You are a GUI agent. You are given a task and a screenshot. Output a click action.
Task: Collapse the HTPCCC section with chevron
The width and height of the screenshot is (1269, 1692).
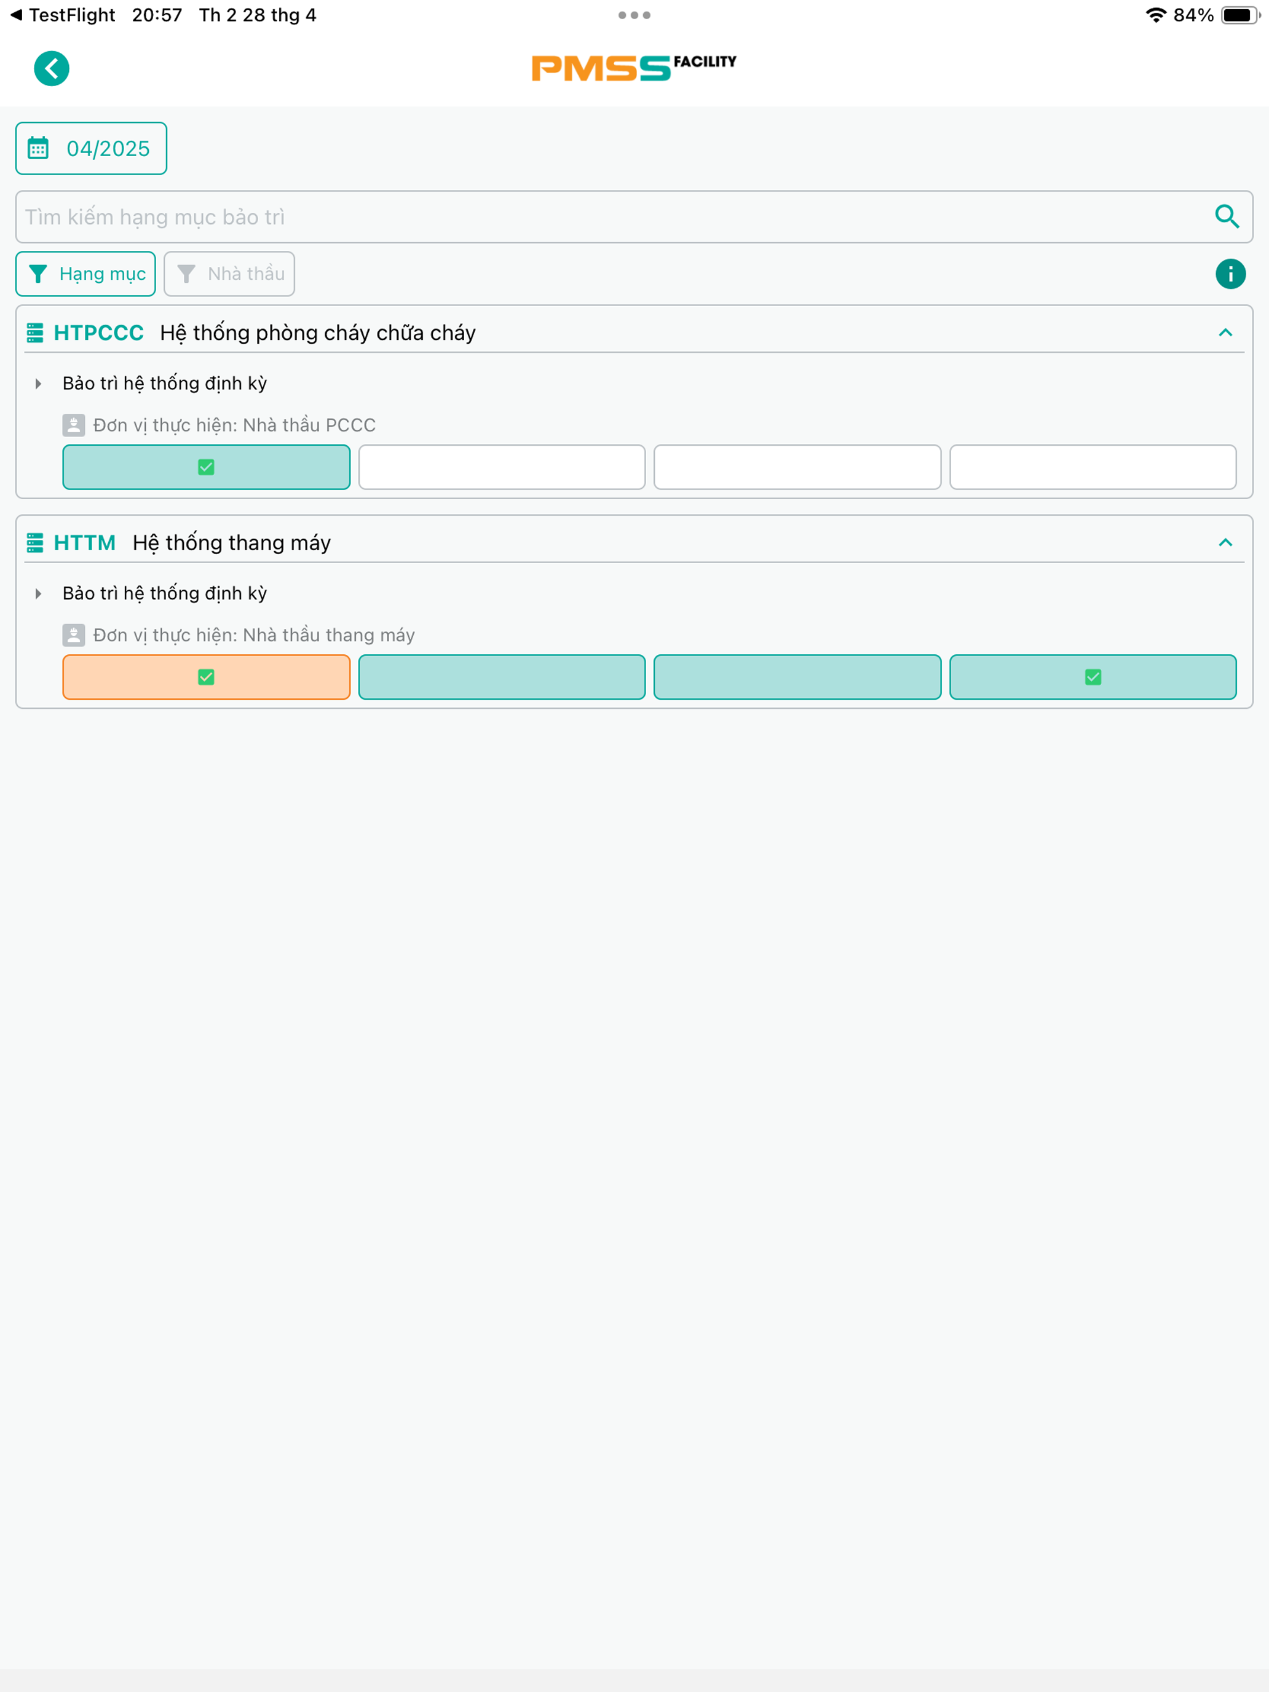point(1225,333)
